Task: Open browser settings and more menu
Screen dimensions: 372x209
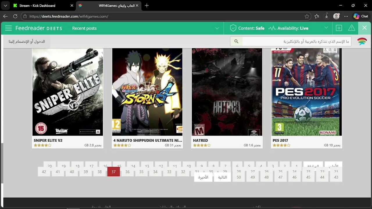Action: pos(346,16)
